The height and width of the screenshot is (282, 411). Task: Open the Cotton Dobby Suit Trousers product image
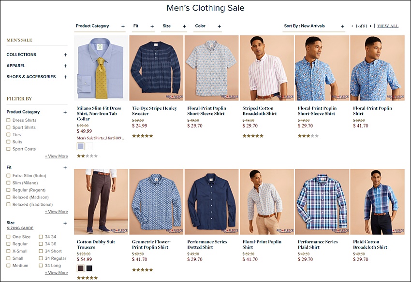[101, 202]
